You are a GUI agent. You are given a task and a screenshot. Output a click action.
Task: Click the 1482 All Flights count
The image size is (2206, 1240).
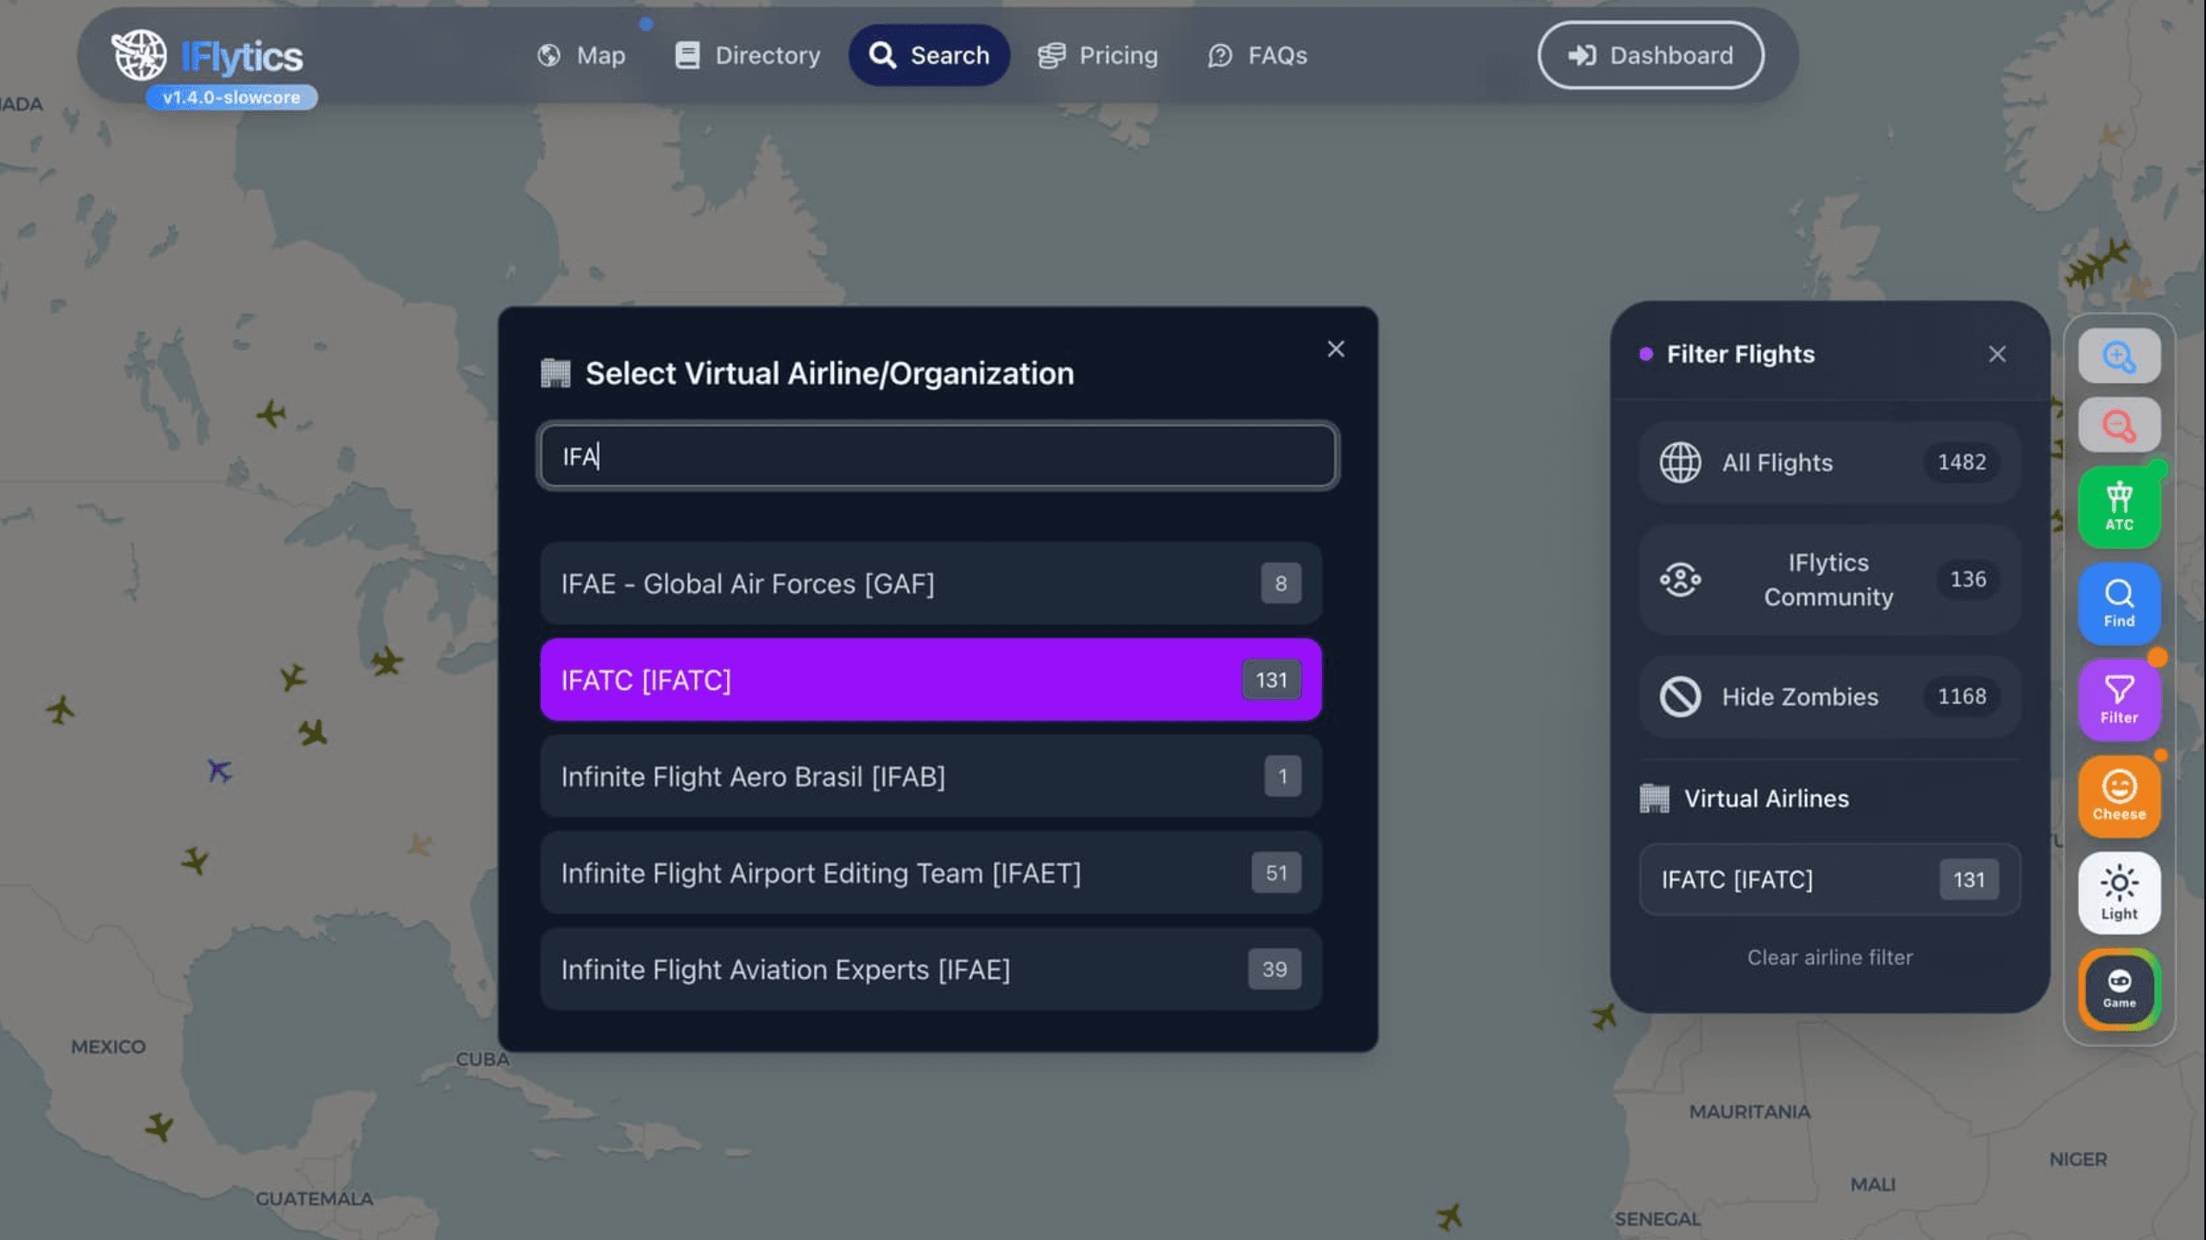click(1962, 462)
